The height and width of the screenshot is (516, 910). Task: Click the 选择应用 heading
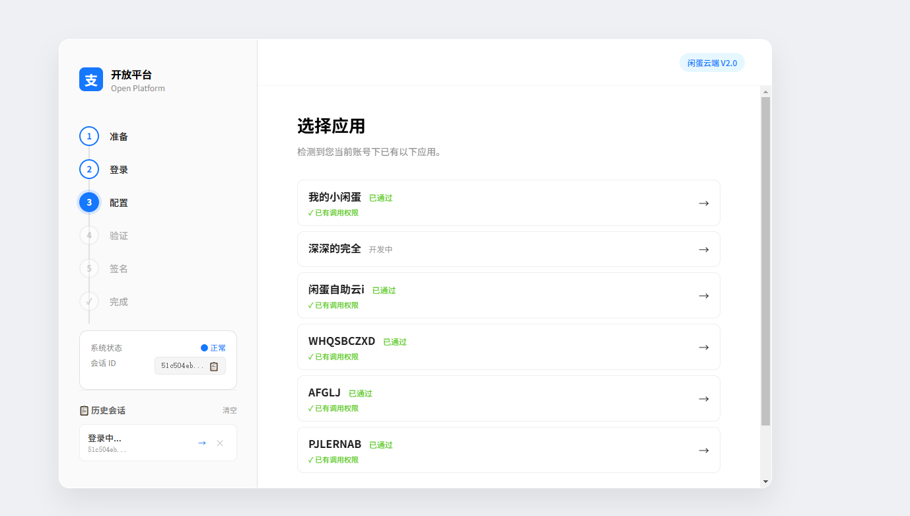click(x=331, y=126)
